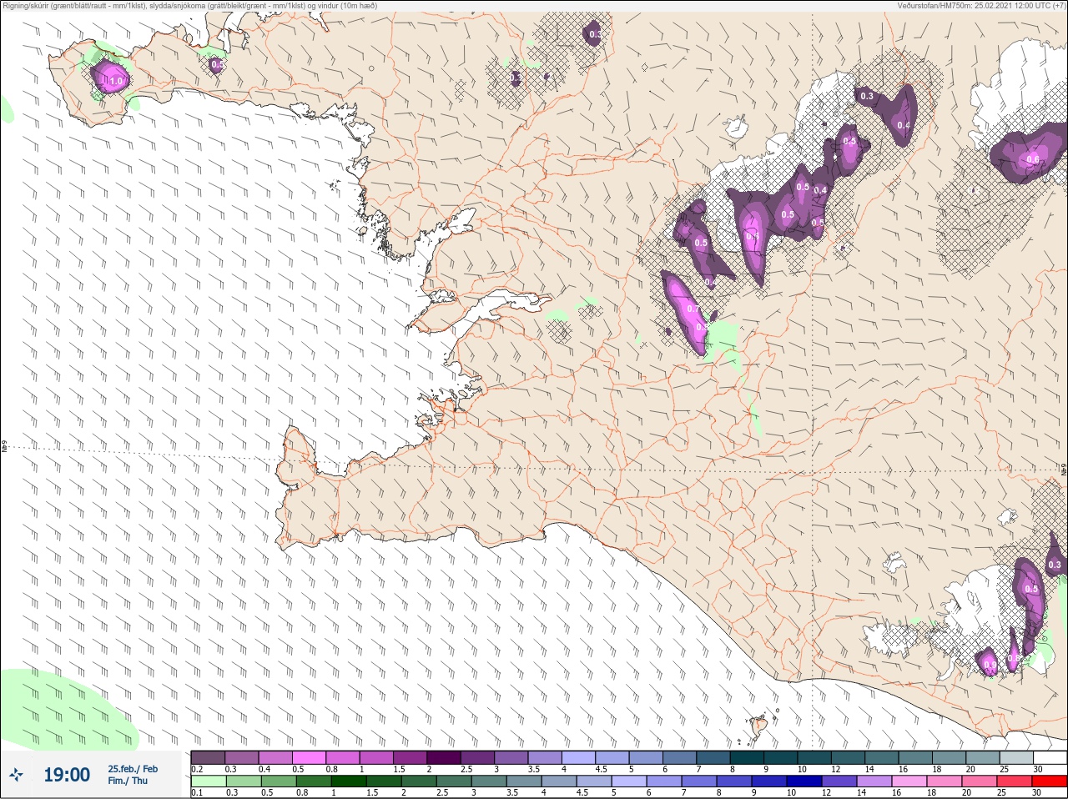This screenshot has height=799, width=1068.
Task: Pick the light pink rain-scale swatch labeled 16
Action: pos(909,781)
